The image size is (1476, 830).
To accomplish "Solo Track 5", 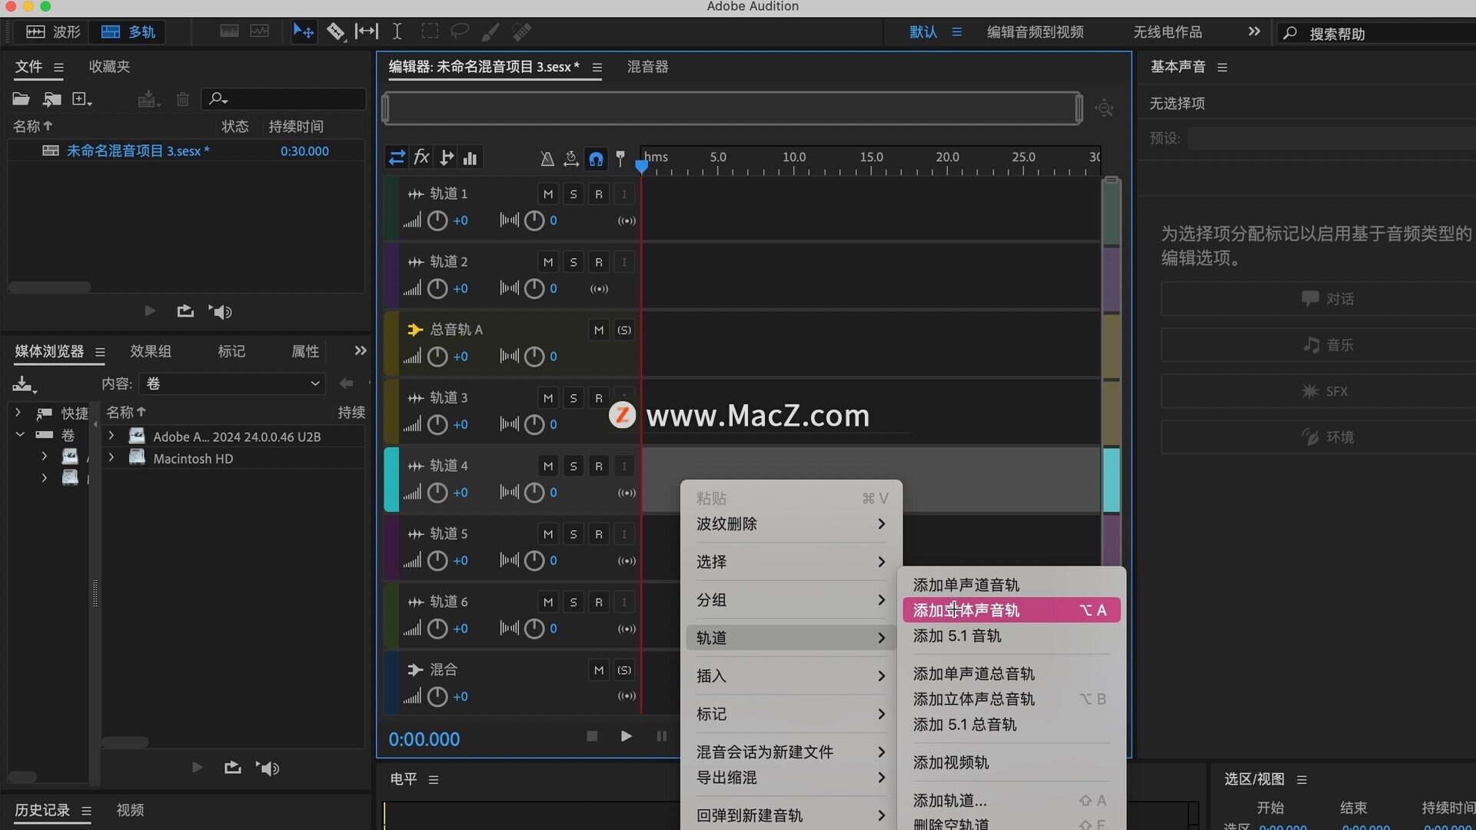I will click(573, 534).
